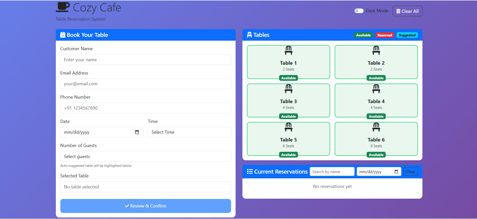The image size is (477, 219).
Task: Click the chair icon on Table 1
Action: 288,50
